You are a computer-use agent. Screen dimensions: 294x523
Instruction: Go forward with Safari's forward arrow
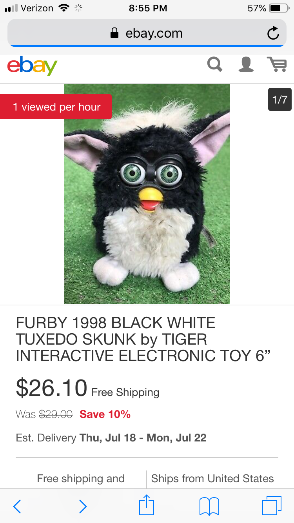coord(83,506)
